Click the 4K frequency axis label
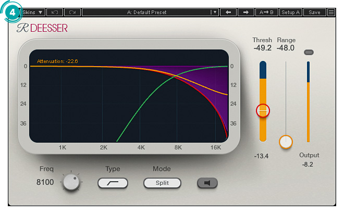Image resolution: width=344 pixels, height=214 pixels. (141, 147)
